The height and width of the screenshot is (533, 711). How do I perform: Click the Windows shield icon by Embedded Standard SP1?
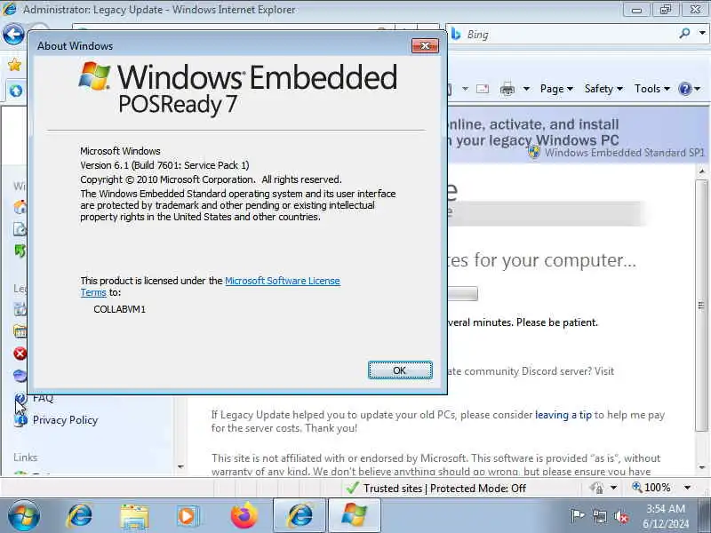[534, 152]
